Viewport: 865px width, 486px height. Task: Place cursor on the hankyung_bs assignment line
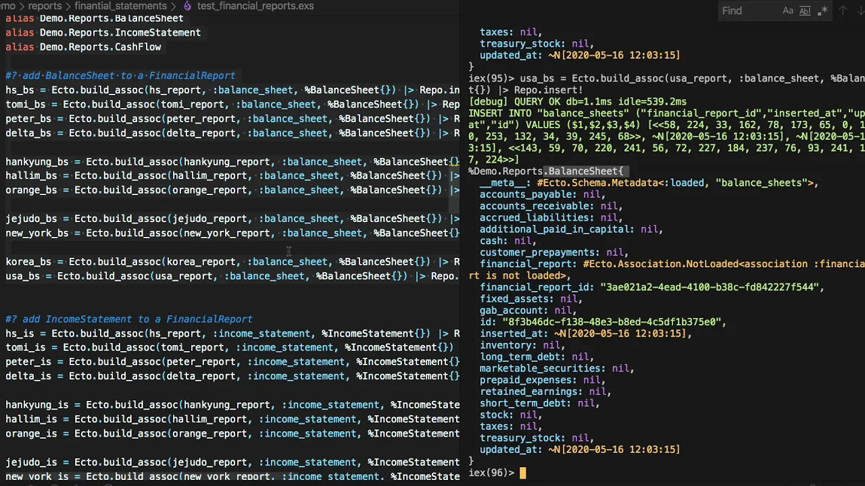[x=232, y=162]
